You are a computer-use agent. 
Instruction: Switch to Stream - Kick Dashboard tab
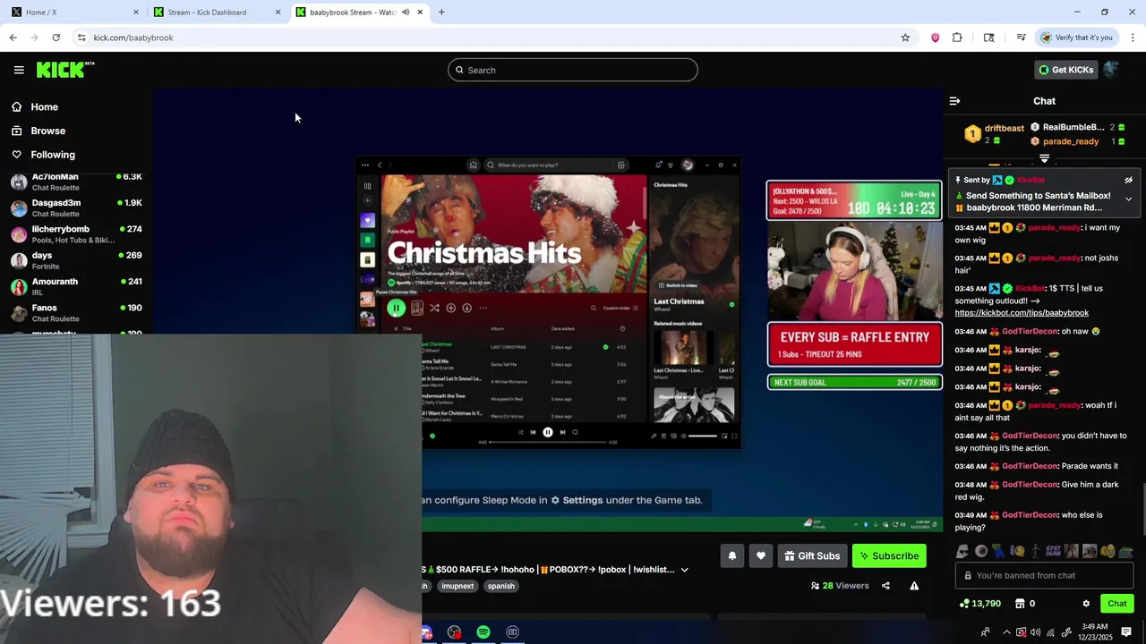point(216,13)
